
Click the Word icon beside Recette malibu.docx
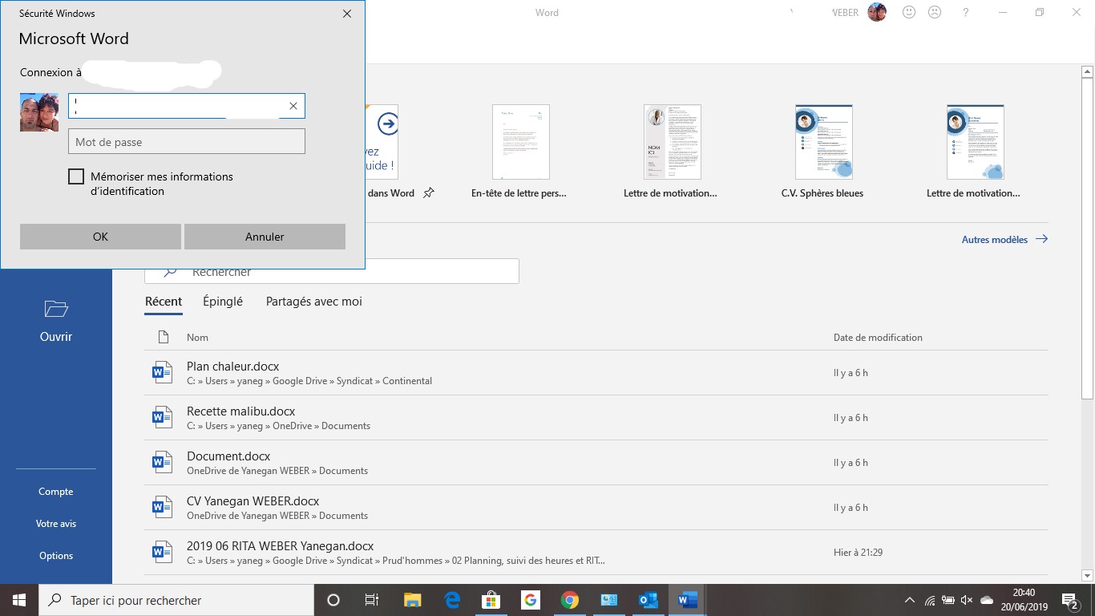(163, 417)
